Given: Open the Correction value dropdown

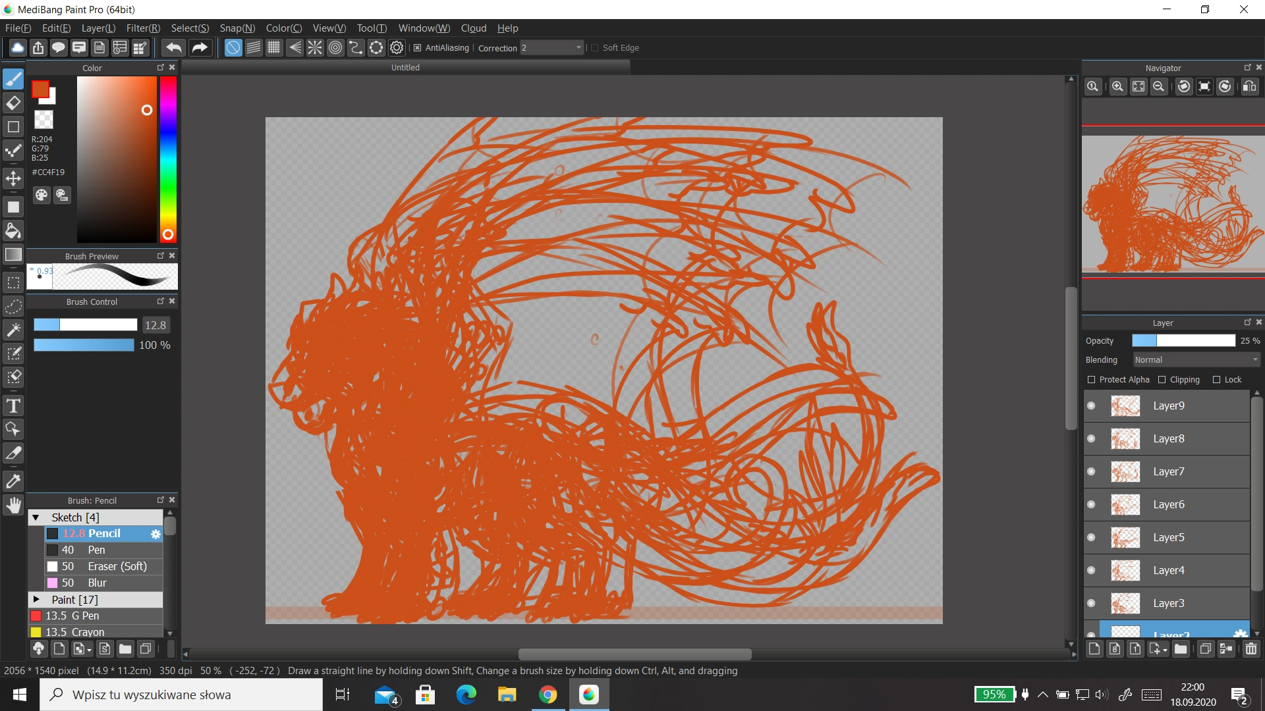Looking at the screenshot, I should (578, 47).
